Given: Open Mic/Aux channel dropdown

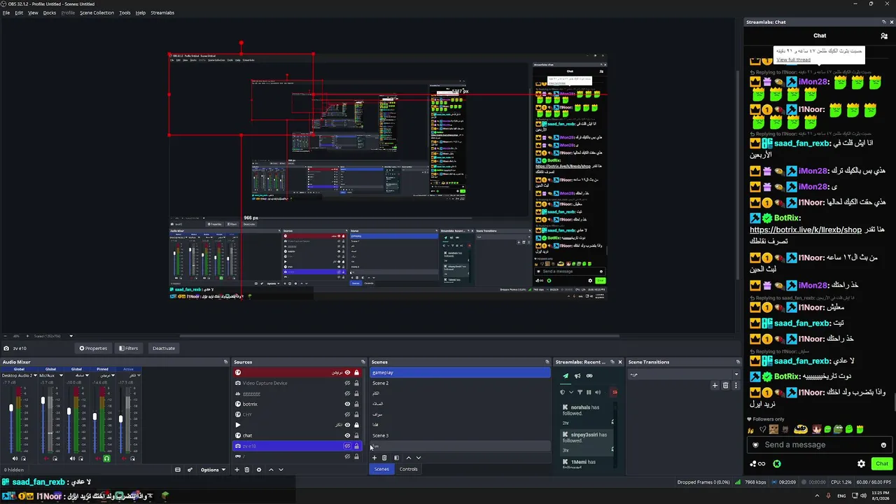Looking at the screenshot, I should coord(61,376).
